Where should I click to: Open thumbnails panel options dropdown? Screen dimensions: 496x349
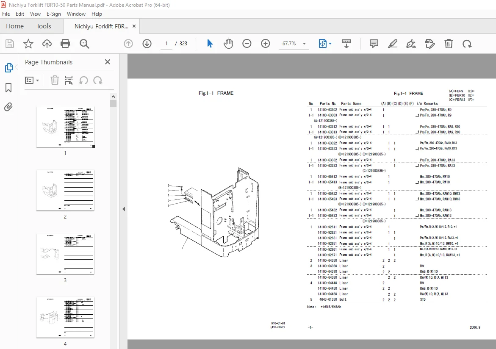coord(32,80)
